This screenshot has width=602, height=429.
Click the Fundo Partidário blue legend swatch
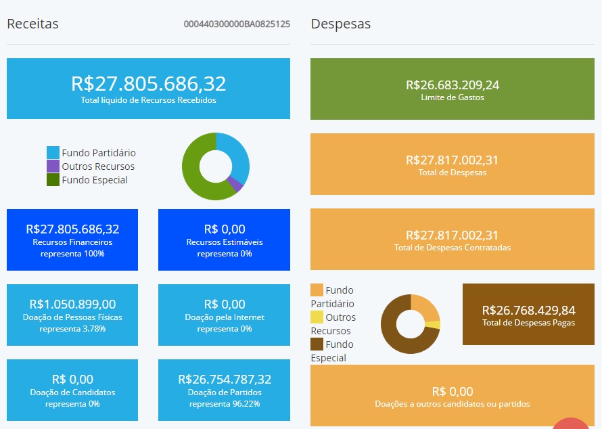53,153
